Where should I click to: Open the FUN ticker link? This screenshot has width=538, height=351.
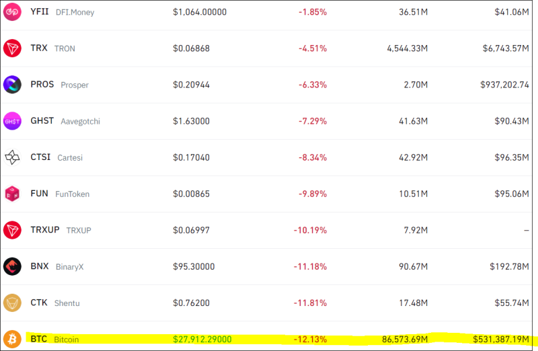point(39,194)
